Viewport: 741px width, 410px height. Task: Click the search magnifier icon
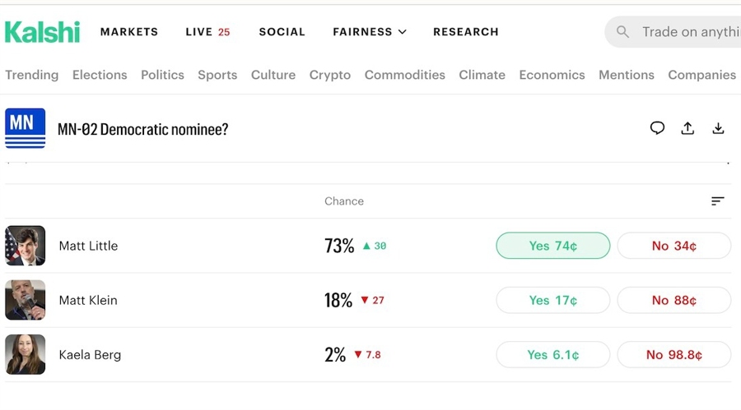(623, 32)
